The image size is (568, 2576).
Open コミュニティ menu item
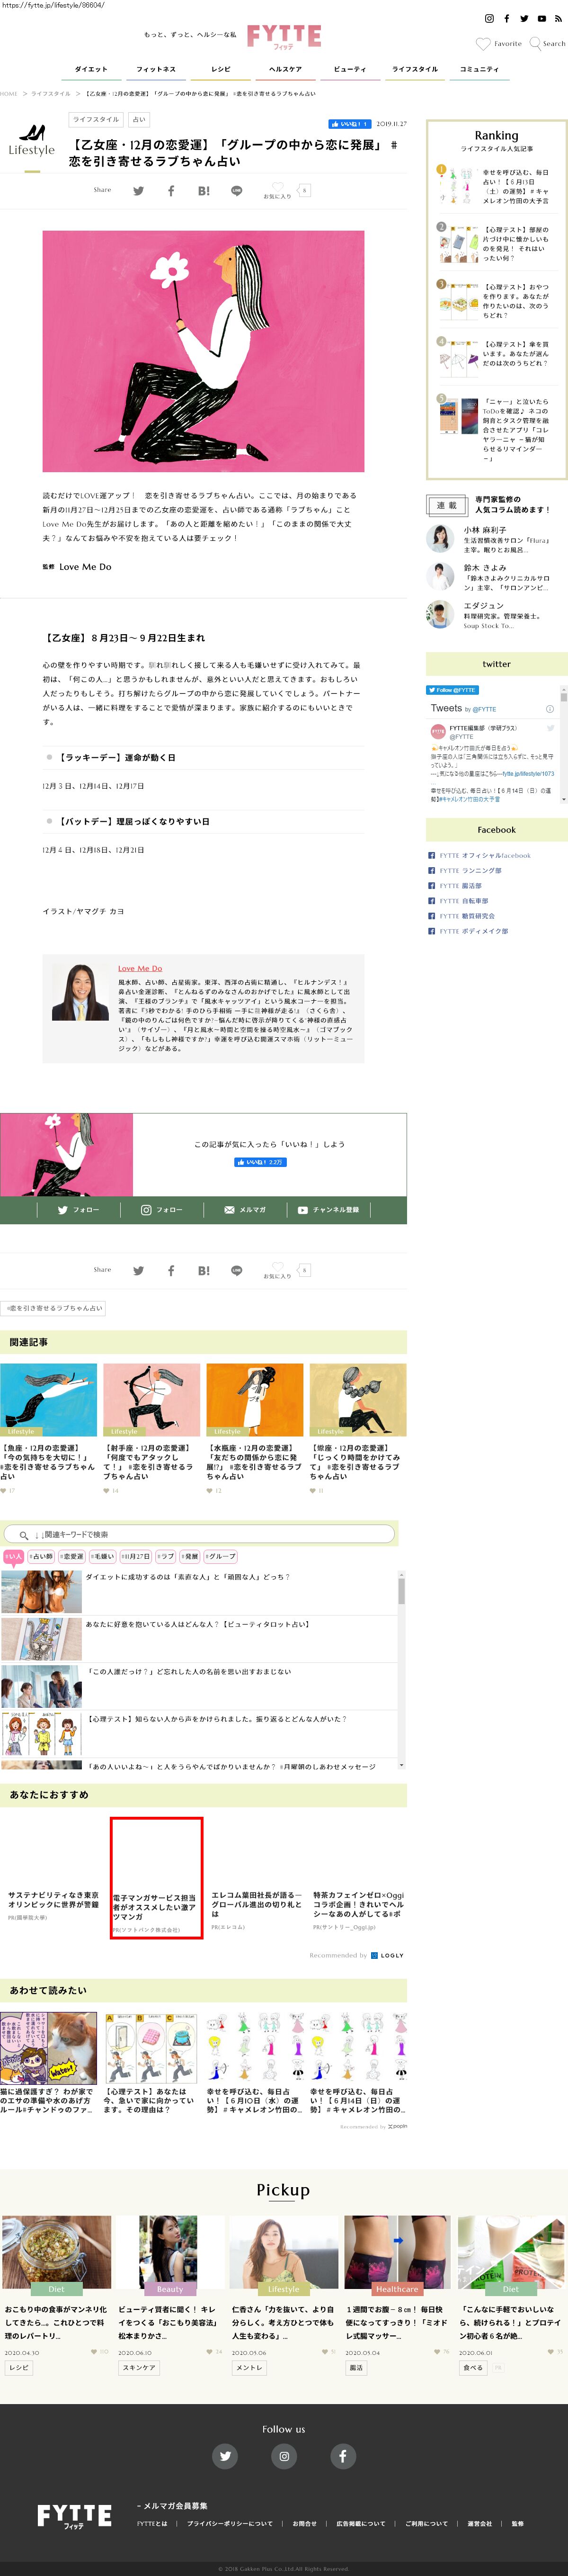click(479, 69)
